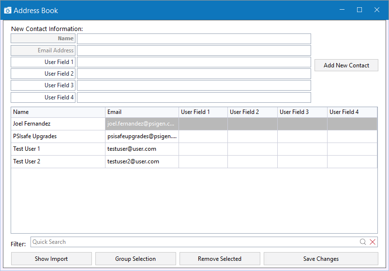Screen dimensions: 389x271
Task: Close the Address Book window
Action: (x=377, y=10)
